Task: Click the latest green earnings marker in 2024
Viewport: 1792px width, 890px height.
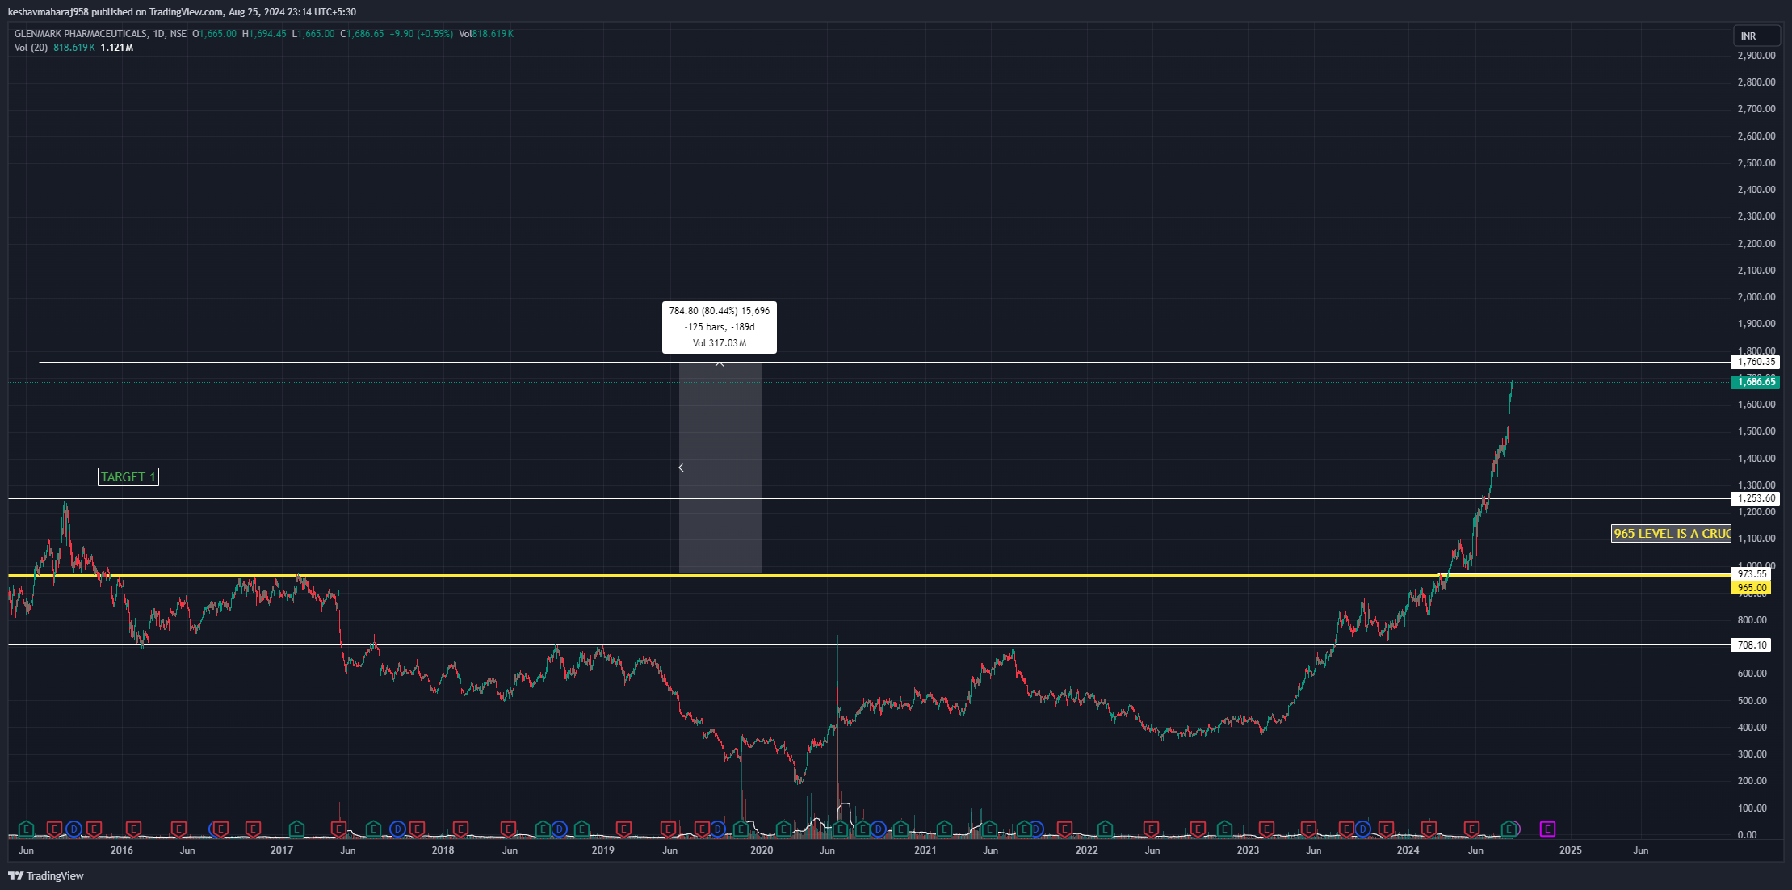Action: (1509, 829)
